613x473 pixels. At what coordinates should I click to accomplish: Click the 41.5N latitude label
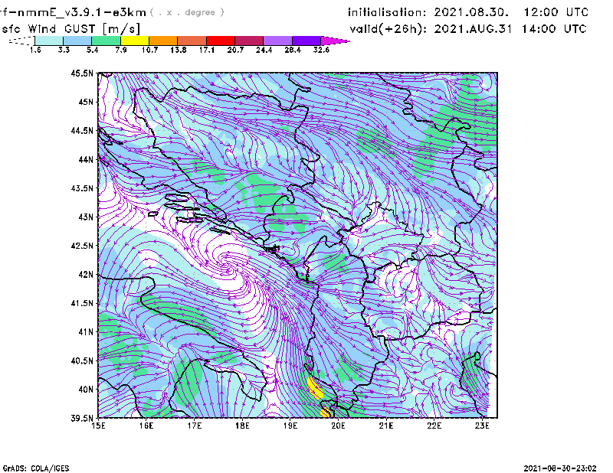click(x=82, y=303)
